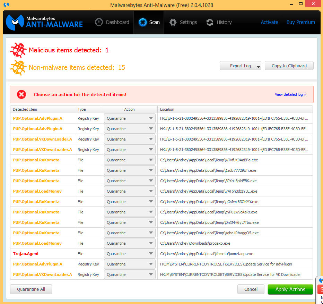The height and width of the screenshot is (304, 323).
Task: Open the Dashboard tab
Action: [112, 22]
